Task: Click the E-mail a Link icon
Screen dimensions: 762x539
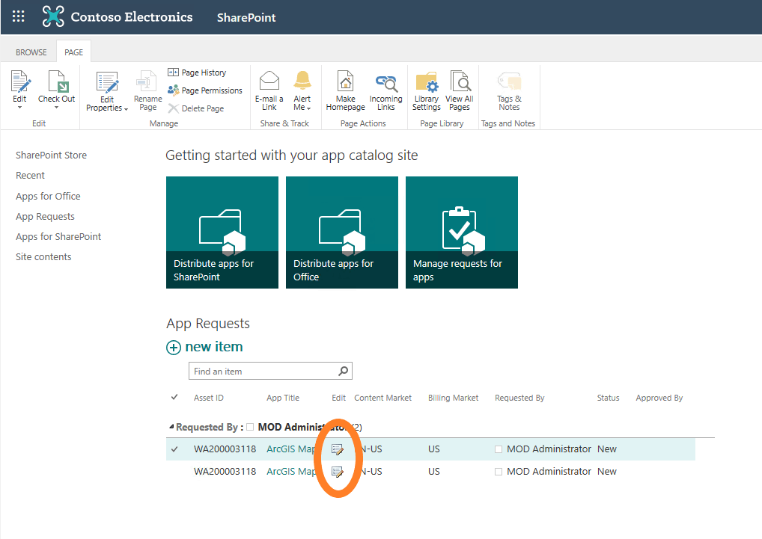Action: (x=269, y=82)
